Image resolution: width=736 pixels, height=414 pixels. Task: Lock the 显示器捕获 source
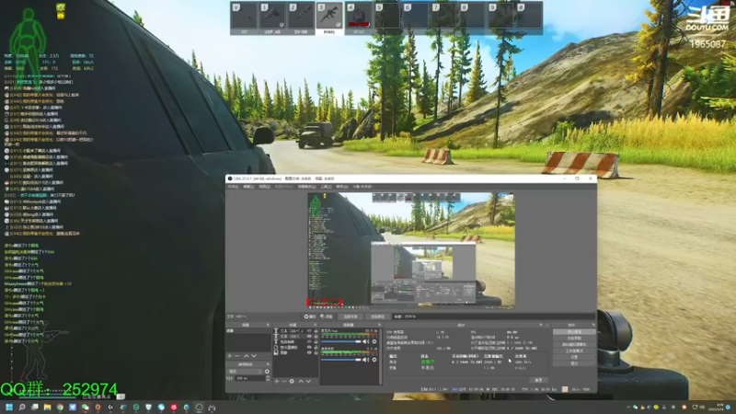316,348
